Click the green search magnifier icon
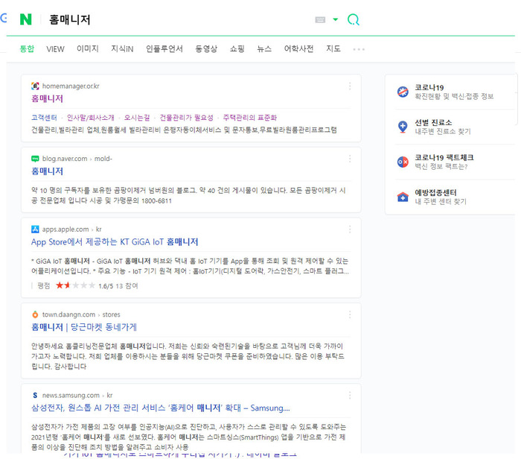The image size is (521, 459). point(354,19)
